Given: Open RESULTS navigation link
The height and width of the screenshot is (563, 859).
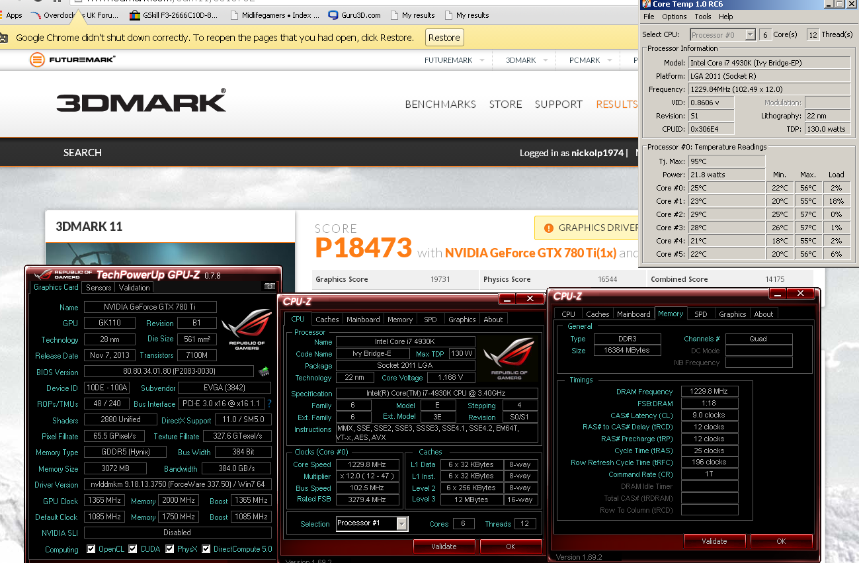Looking at the screenshot, I should [x=616, y=105].
